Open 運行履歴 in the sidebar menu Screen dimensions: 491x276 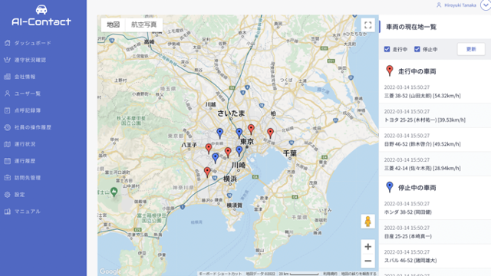[x=25, y=161]
